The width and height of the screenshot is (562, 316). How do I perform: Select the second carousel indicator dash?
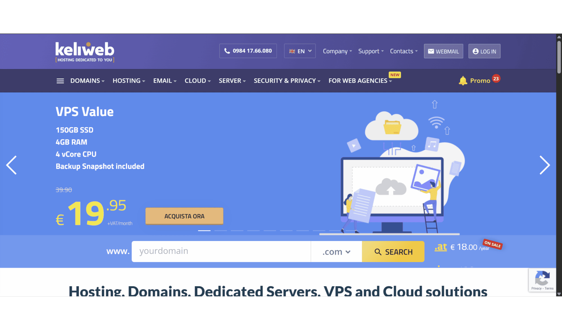221,231
